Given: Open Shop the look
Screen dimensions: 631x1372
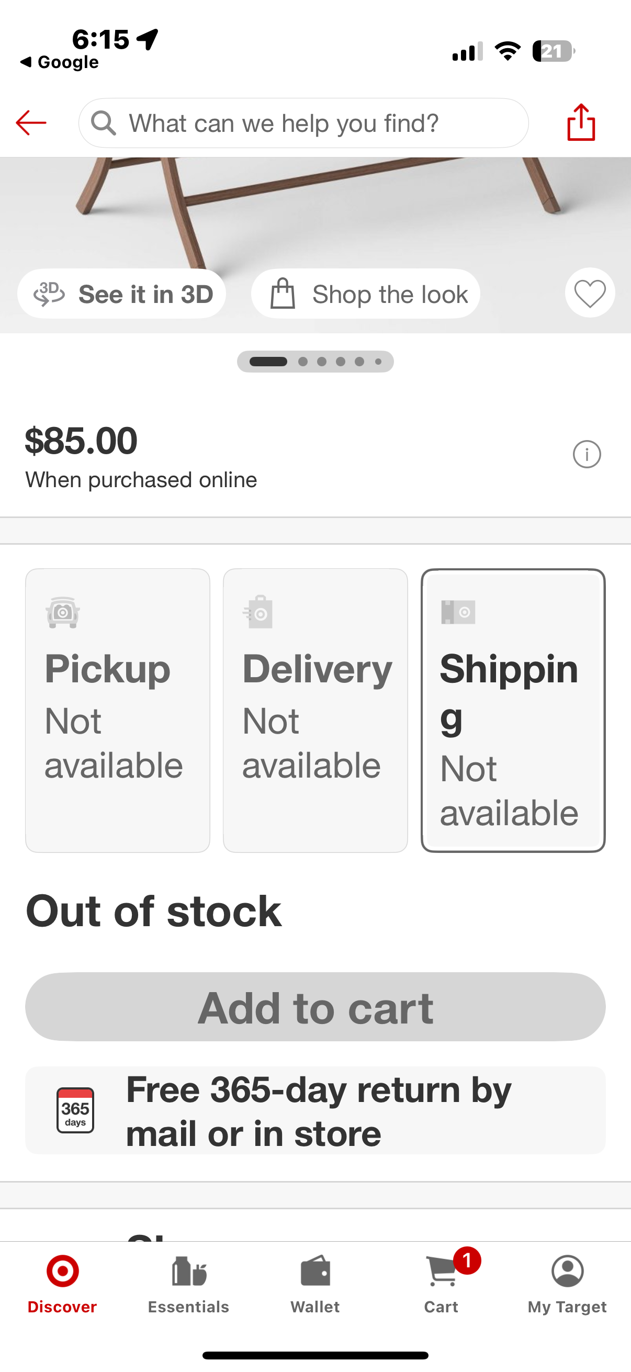Looking at the screenshot, I should [366, 294].
